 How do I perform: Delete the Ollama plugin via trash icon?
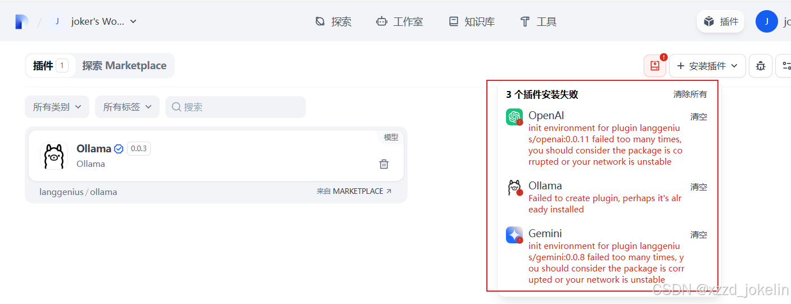point(384,164)
